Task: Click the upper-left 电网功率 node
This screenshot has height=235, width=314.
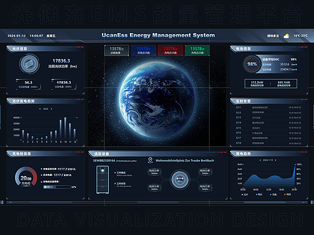Action: pos(155,172)
